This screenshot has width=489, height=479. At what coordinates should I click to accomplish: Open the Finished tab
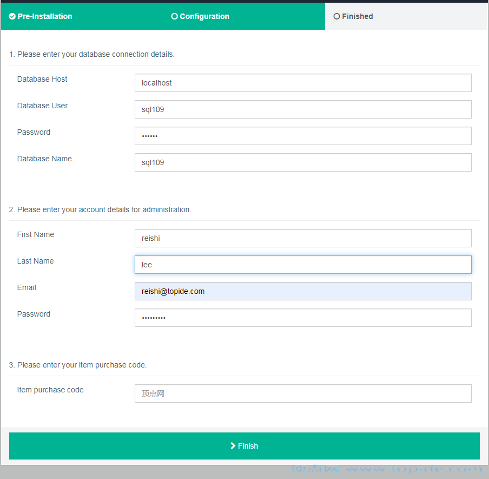tap(357, 16)
